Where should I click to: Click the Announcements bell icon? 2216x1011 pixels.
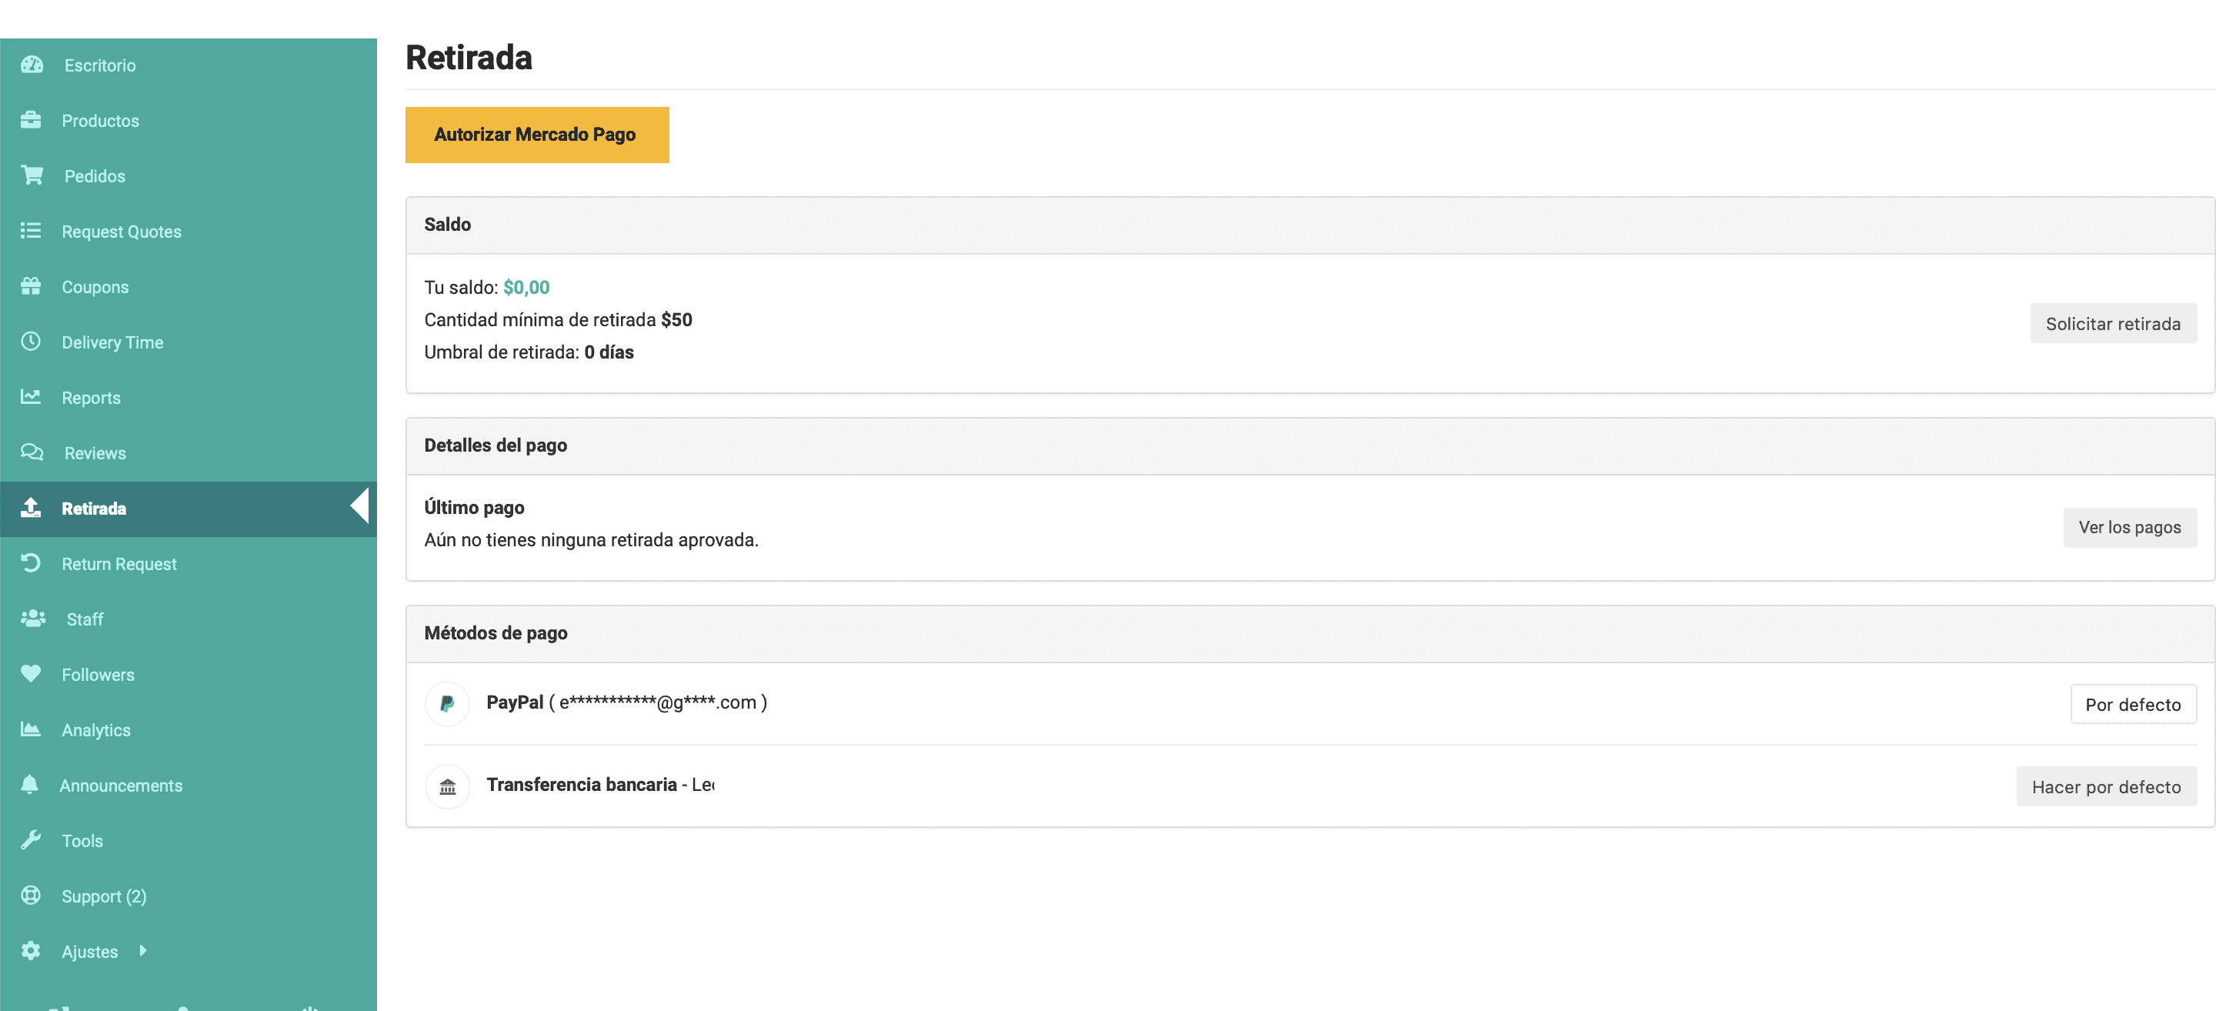[x=30, y=784]
